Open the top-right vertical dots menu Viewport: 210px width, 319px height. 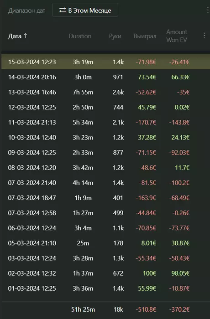click(x=208, y=10)
